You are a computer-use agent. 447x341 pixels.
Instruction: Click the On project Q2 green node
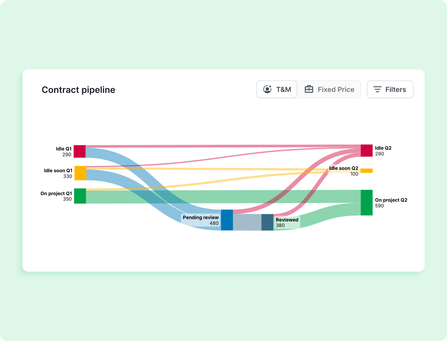[x=366, y=203]
